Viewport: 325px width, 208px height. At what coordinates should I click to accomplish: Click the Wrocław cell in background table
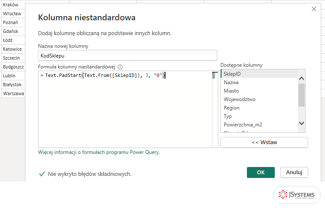coord(13,14)
